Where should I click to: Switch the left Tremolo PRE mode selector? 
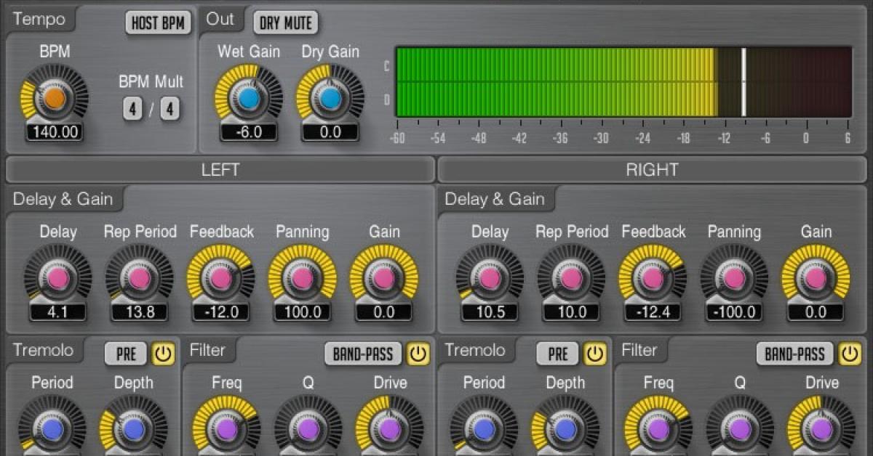tap(126, 354)
